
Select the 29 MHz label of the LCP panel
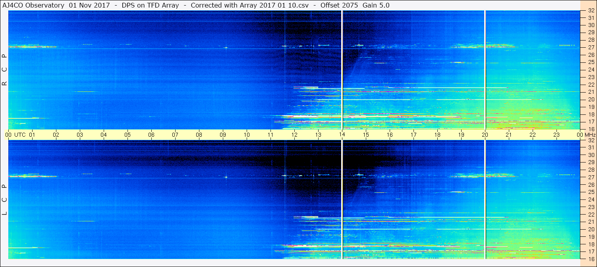click(x=591, y=162)
